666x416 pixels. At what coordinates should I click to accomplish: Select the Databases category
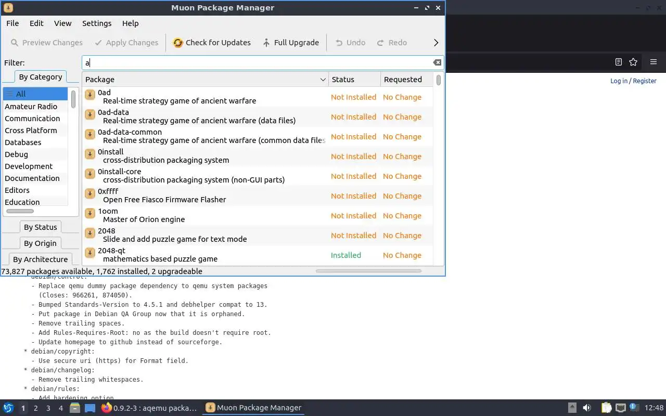click(35, 142)
